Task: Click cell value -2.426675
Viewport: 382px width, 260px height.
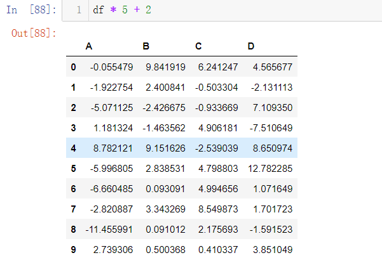Action: coord(164,108)
